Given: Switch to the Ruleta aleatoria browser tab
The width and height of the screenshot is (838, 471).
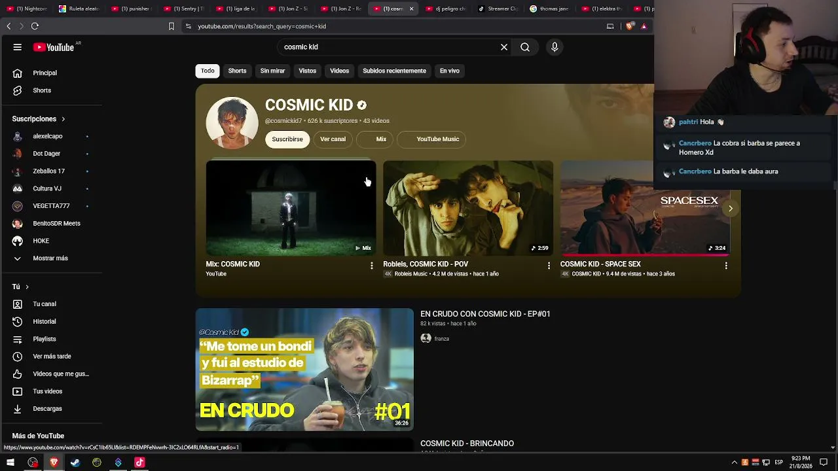Looking at the screenshot, I should 79,9.
